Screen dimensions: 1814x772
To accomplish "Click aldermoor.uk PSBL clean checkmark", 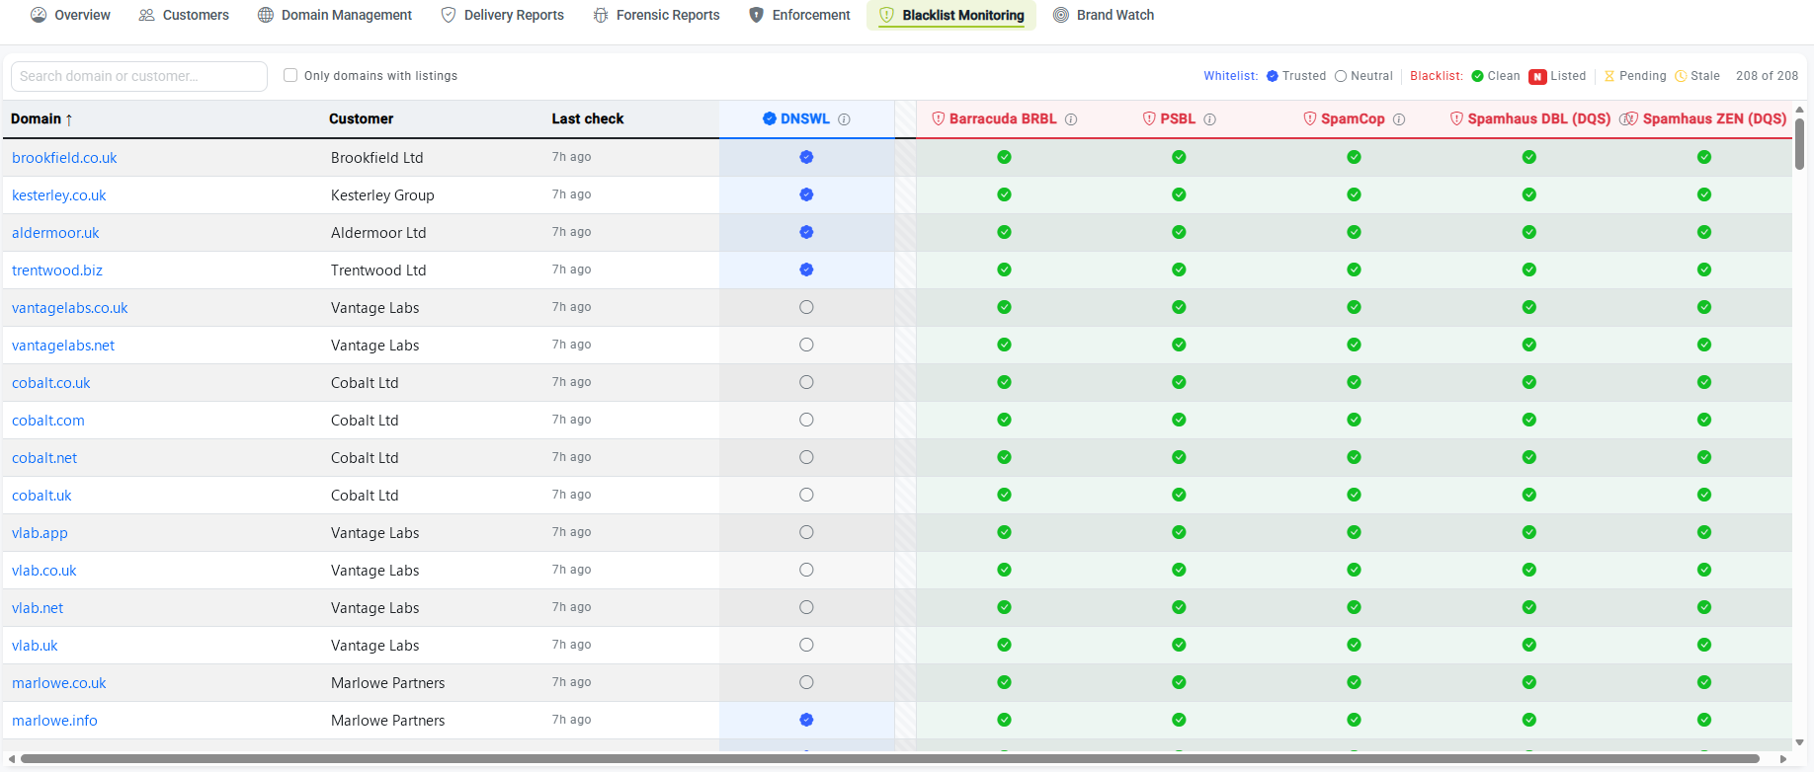I will tap(1179, 232).
